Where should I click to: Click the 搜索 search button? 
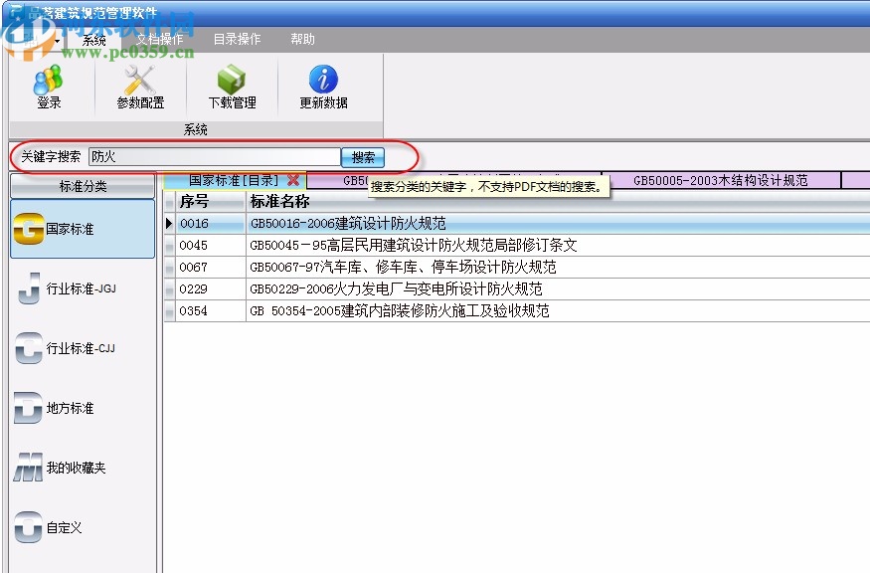point(363,157)
